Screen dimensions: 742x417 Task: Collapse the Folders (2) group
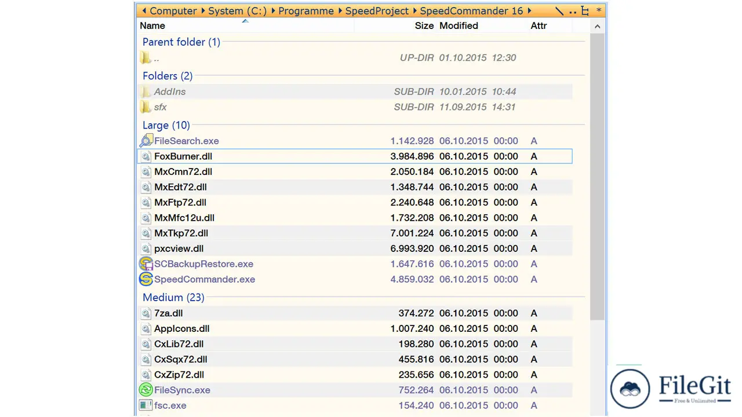(x=168, y=76)
